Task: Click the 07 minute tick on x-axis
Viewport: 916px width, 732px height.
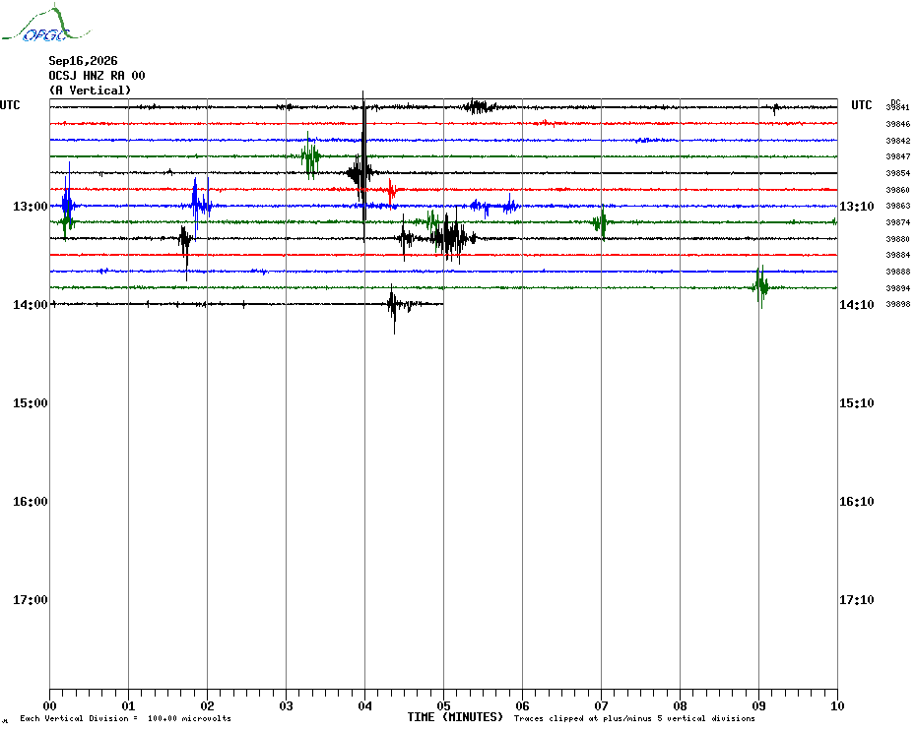Action: click(x=601, y=705)
